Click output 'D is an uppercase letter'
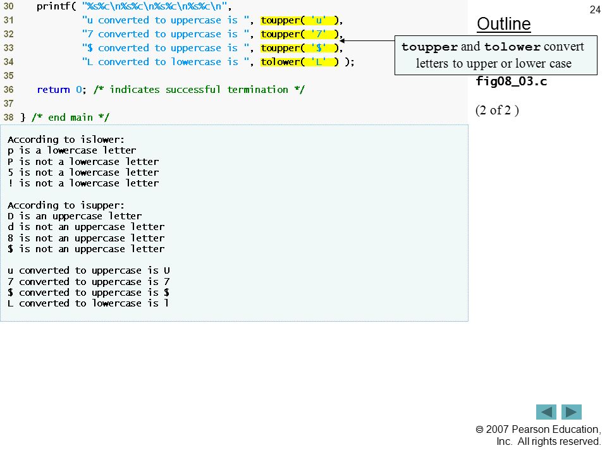Screen dimensions: 607x455 click(75, 216)
